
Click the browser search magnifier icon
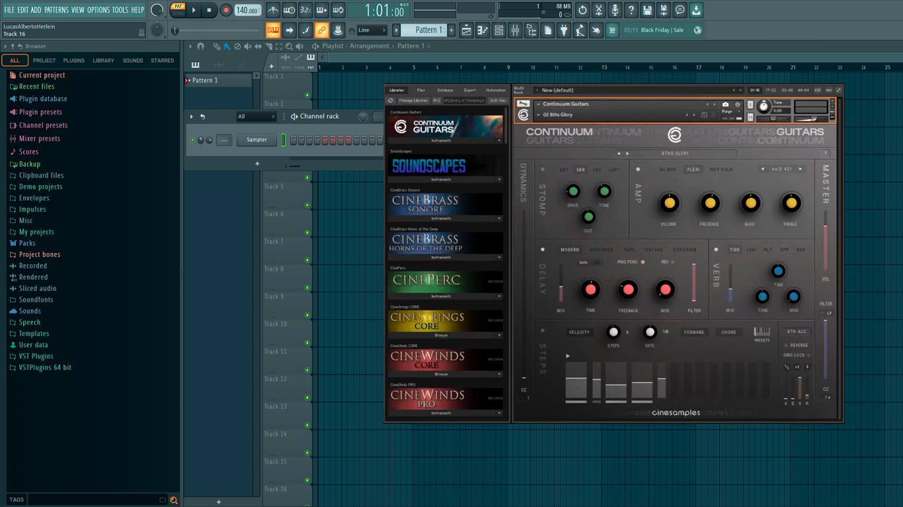[174, 500]
